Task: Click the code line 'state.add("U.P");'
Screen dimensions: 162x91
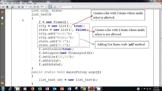Action: [54, 45]
